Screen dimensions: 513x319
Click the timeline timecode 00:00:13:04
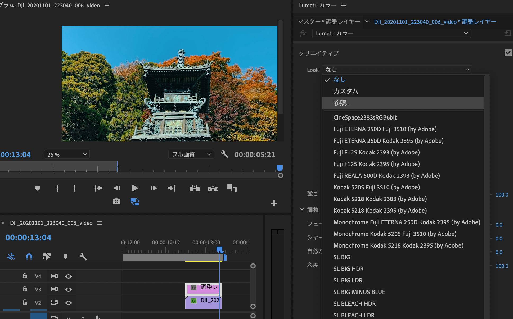28,238
